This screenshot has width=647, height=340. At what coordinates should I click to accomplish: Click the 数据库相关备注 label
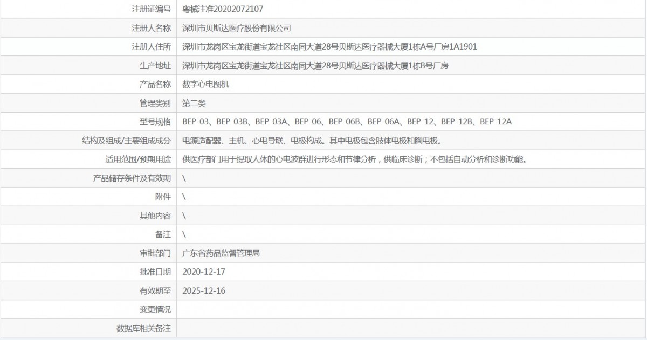[144, 328]
